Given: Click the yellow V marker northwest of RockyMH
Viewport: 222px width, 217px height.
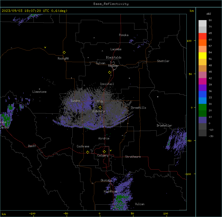Looking at the screenshot, I should (45, 47).
